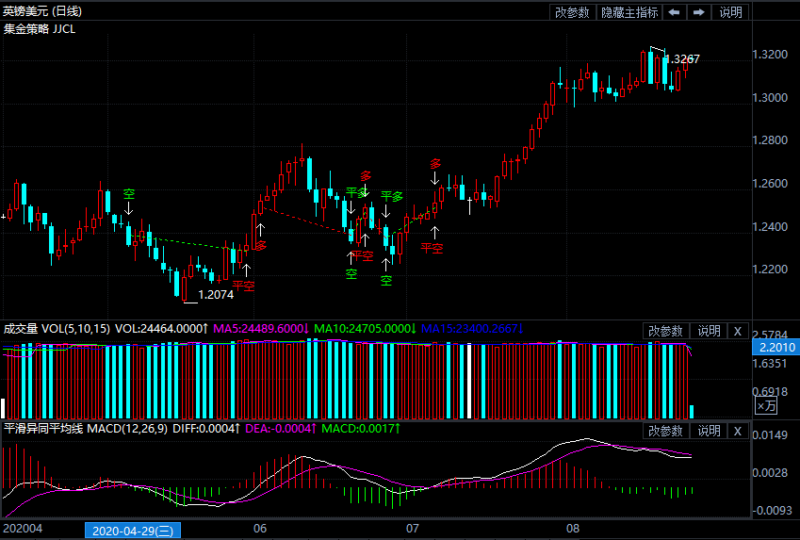Click the 1.3267 high price label
Viewport: 800px width, 540px height.
(x=684, y=59)
